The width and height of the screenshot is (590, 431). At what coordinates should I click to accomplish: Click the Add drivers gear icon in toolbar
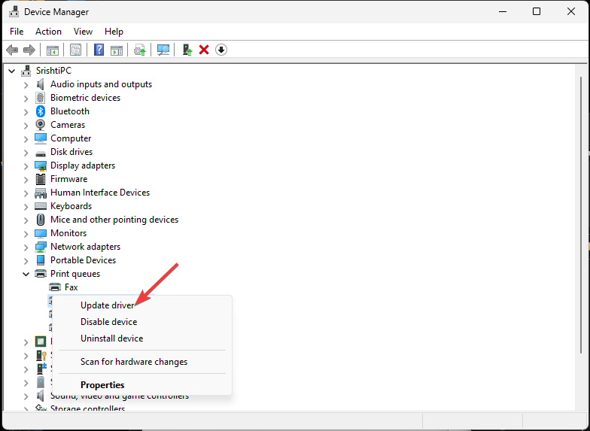click(140, 50)
